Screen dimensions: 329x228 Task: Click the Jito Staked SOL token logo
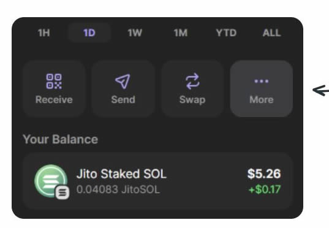point(51,181)
